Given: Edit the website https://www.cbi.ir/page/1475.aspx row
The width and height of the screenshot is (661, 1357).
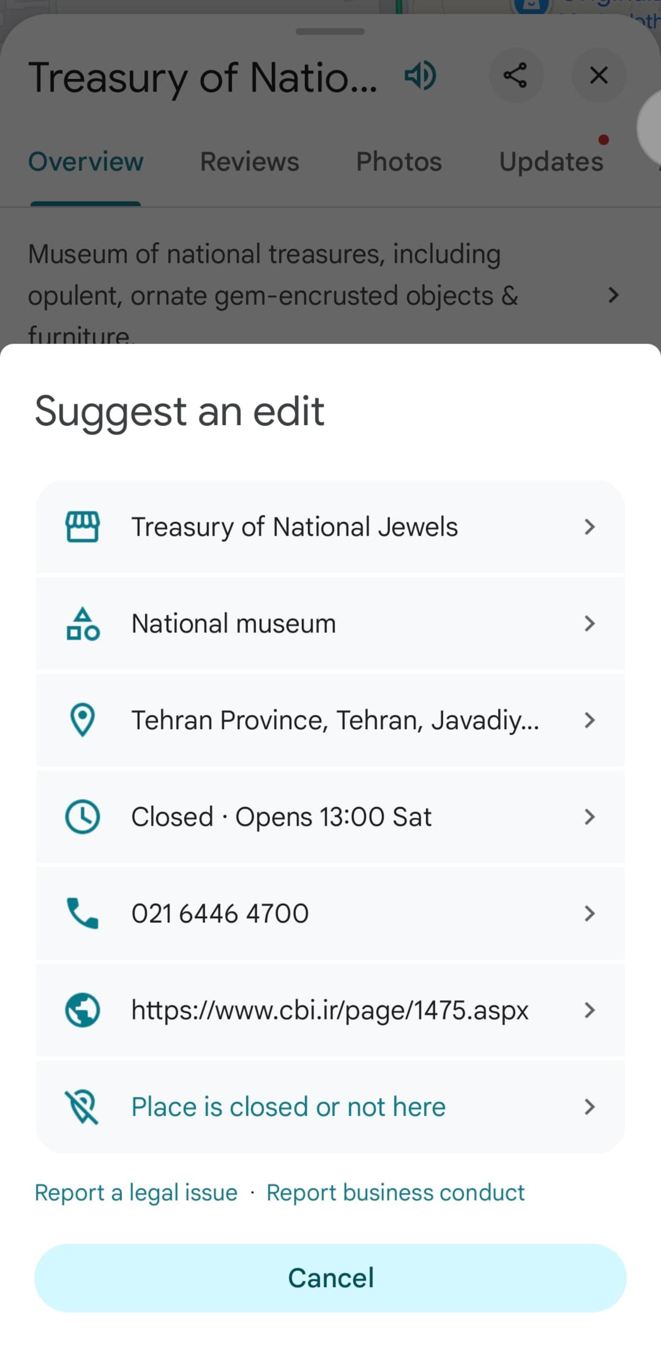Looking at the screenshot, I should click(330, 1010).
